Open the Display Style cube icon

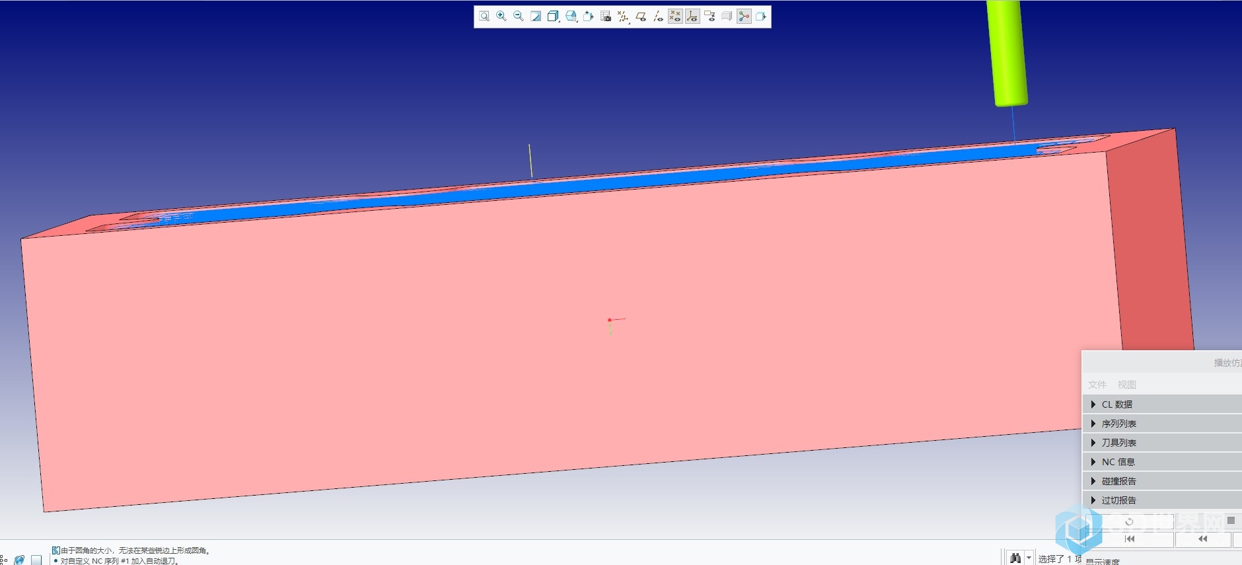(x=554, y=17)
